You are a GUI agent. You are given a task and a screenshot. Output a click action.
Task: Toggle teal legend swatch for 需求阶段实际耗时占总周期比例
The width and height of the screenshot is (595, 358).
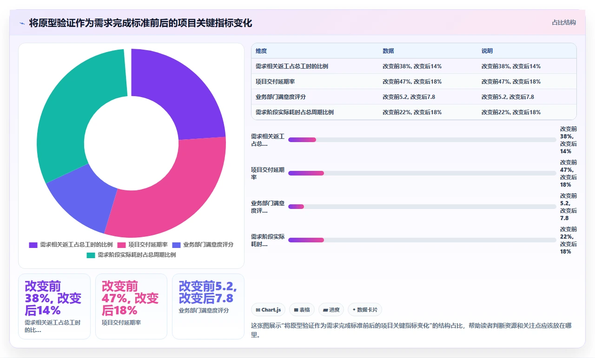91,255
